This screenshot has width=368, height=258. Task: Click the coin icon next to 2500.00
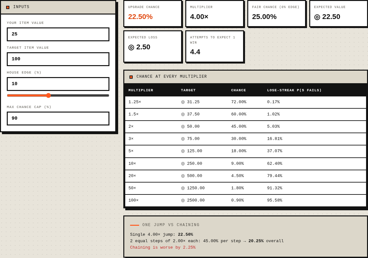[183, 200]
